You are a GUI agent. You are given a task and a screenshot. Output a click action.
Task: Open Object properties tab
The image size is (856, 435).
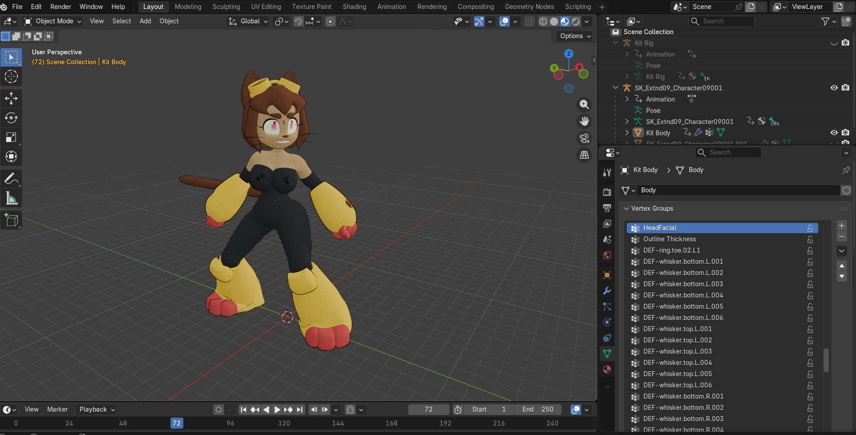[607, 275]
